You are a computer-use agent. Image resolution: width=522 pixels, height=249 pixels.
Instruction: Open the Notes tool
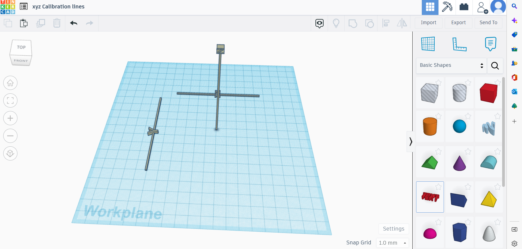(490, 44)
